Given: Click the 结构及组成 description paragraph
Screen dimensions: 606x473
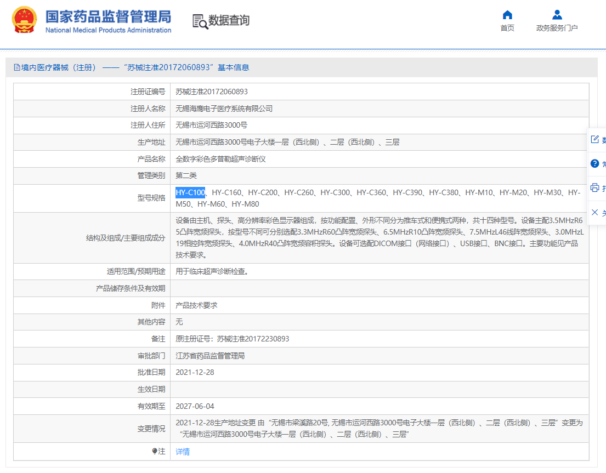Looking at the screenshot, I should tap(380, 238).
